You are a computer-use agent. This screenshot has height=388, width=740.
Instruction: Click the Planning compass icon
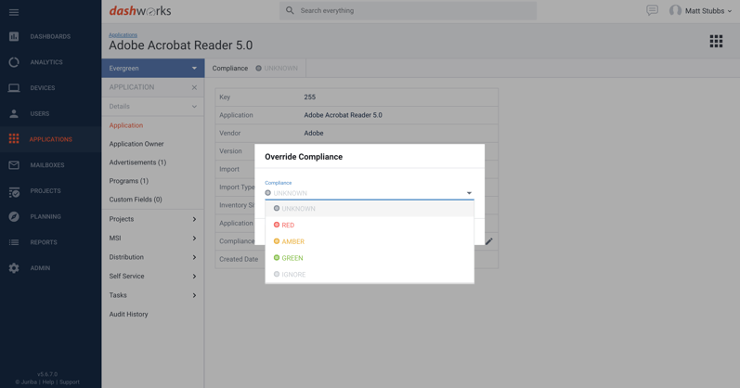[14, 216]
